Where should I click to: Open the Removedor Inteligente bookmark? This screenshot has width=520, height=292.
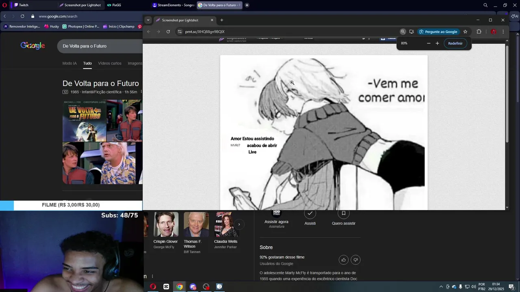pyautogui.click(x=22, y=26)
